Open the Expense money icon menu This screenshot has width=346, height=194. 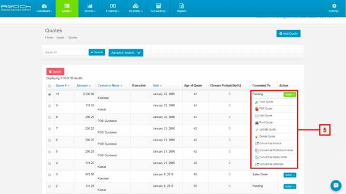(x=113, y=8)
